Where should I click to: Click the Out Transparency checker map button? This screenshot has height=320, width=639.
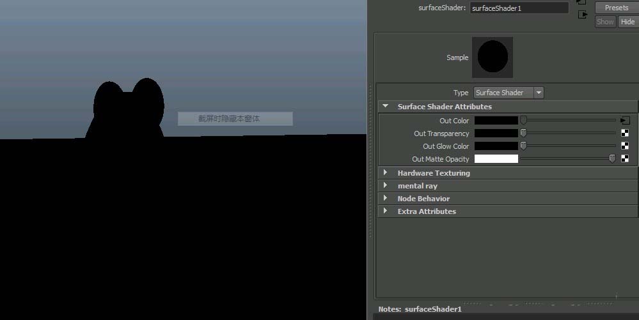coord(625,133)
